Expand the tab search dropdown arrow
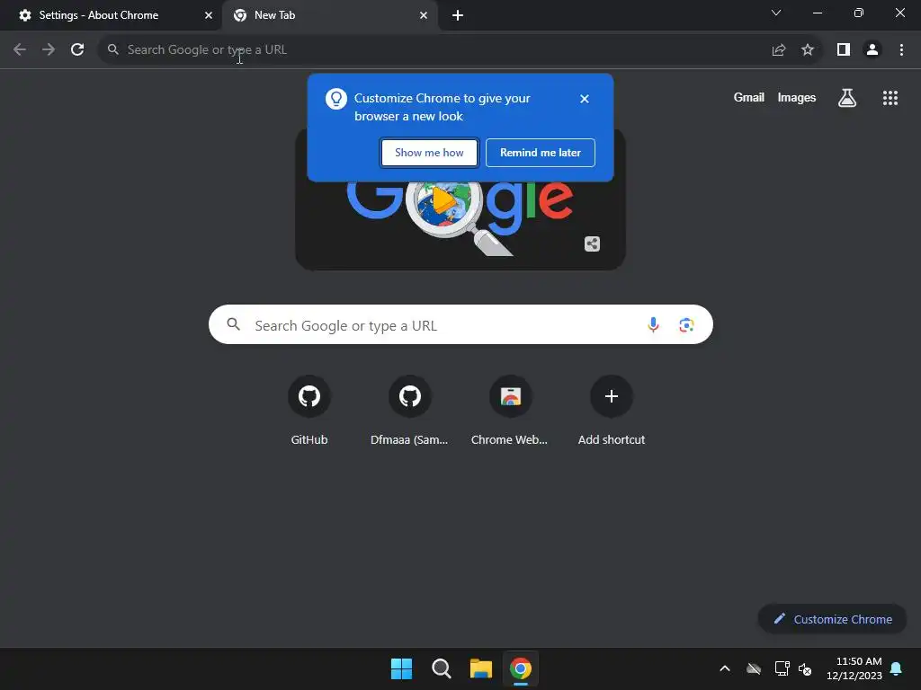The height and width of the screenshot is (690, 921). click(776, 13)
